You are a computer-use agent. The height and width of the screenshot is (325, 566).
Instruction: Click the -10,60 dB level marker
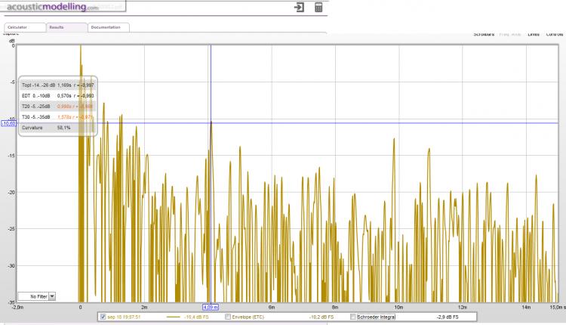pyautogui.click(x=9, y=122)
